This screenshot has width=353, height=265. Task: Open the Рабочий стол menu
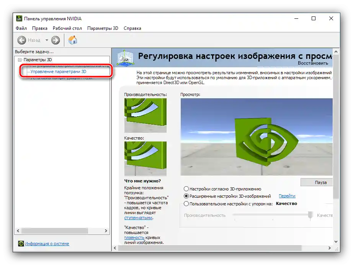point(67,28)
